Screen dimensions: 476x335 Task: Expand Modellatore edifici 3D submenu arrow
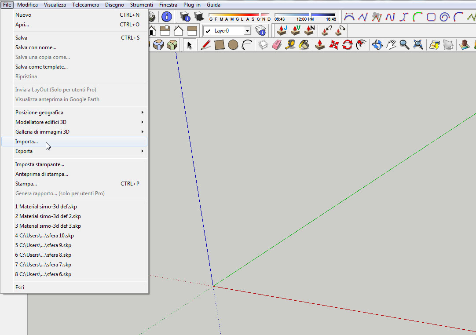pyautogui.click(x=143, y=122)
